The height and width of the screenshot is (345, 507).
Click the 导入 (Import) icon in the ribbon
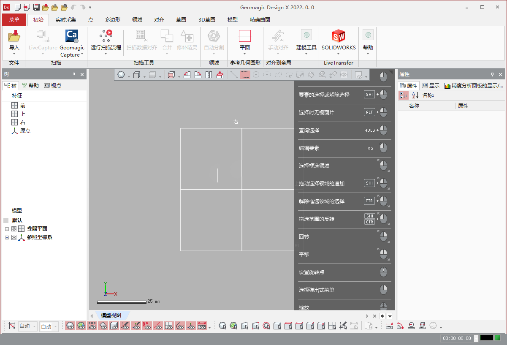pyautogui.click(x=14, y=36)
